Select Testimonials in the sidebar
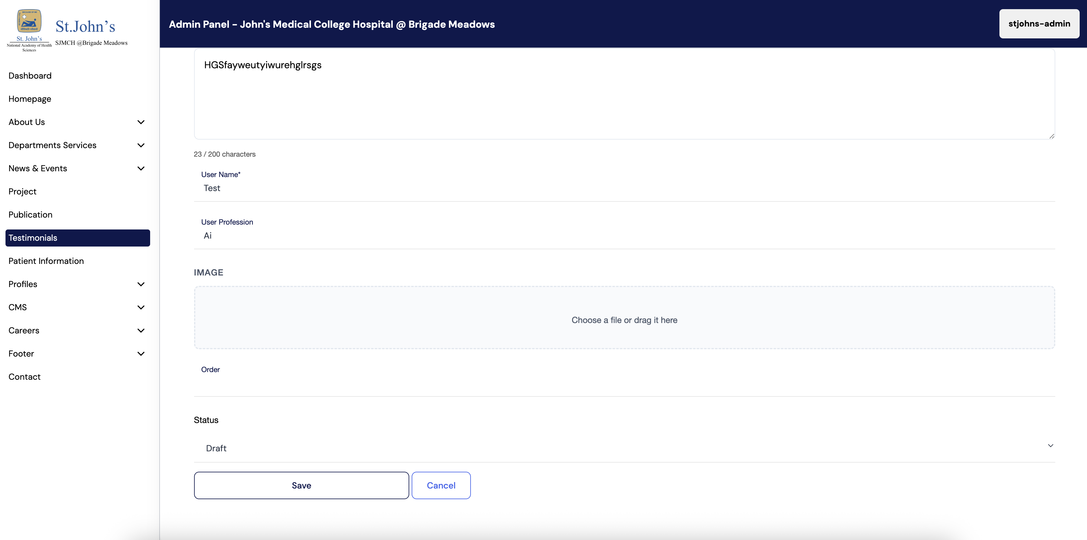Viewport: 1087px width, 540px height. (x=78, y=238)
